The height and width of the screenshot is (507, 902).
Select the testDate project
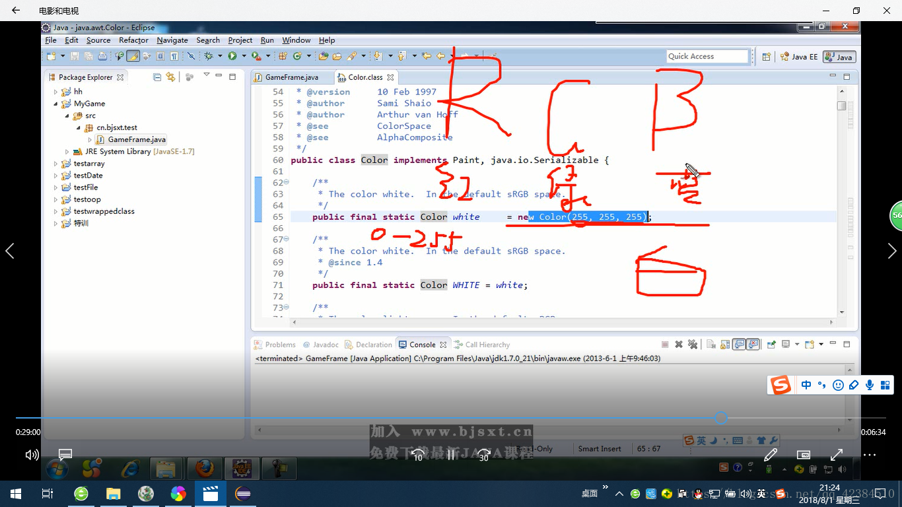coord(88,175)
